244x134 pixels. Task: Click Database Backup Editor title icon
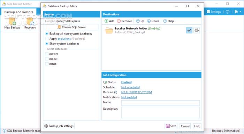pyautogui.click(x=45, y=6)
